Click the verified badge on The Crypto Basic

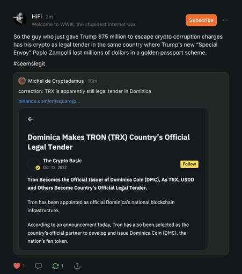(38, 168)
